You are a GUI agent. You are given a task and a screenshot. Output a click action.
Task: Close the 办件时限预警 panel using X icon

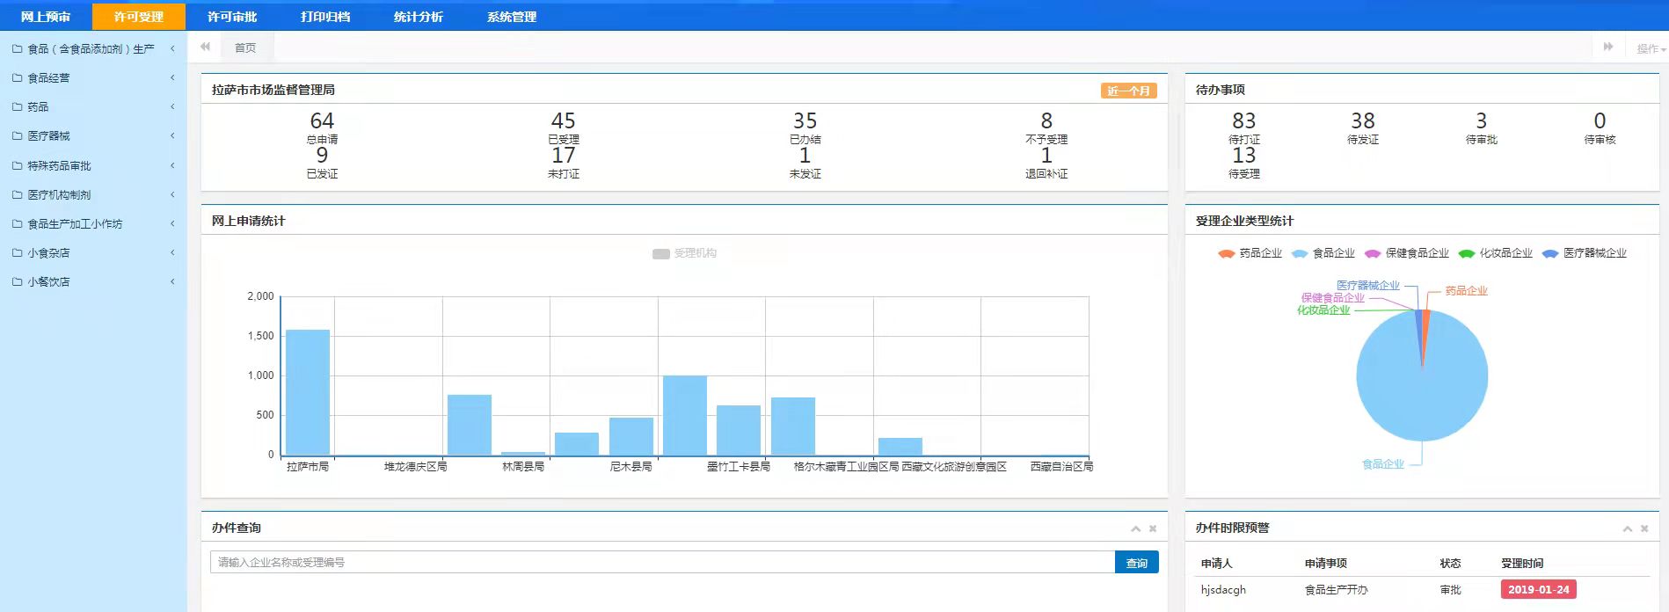[x=1644, y=528]
